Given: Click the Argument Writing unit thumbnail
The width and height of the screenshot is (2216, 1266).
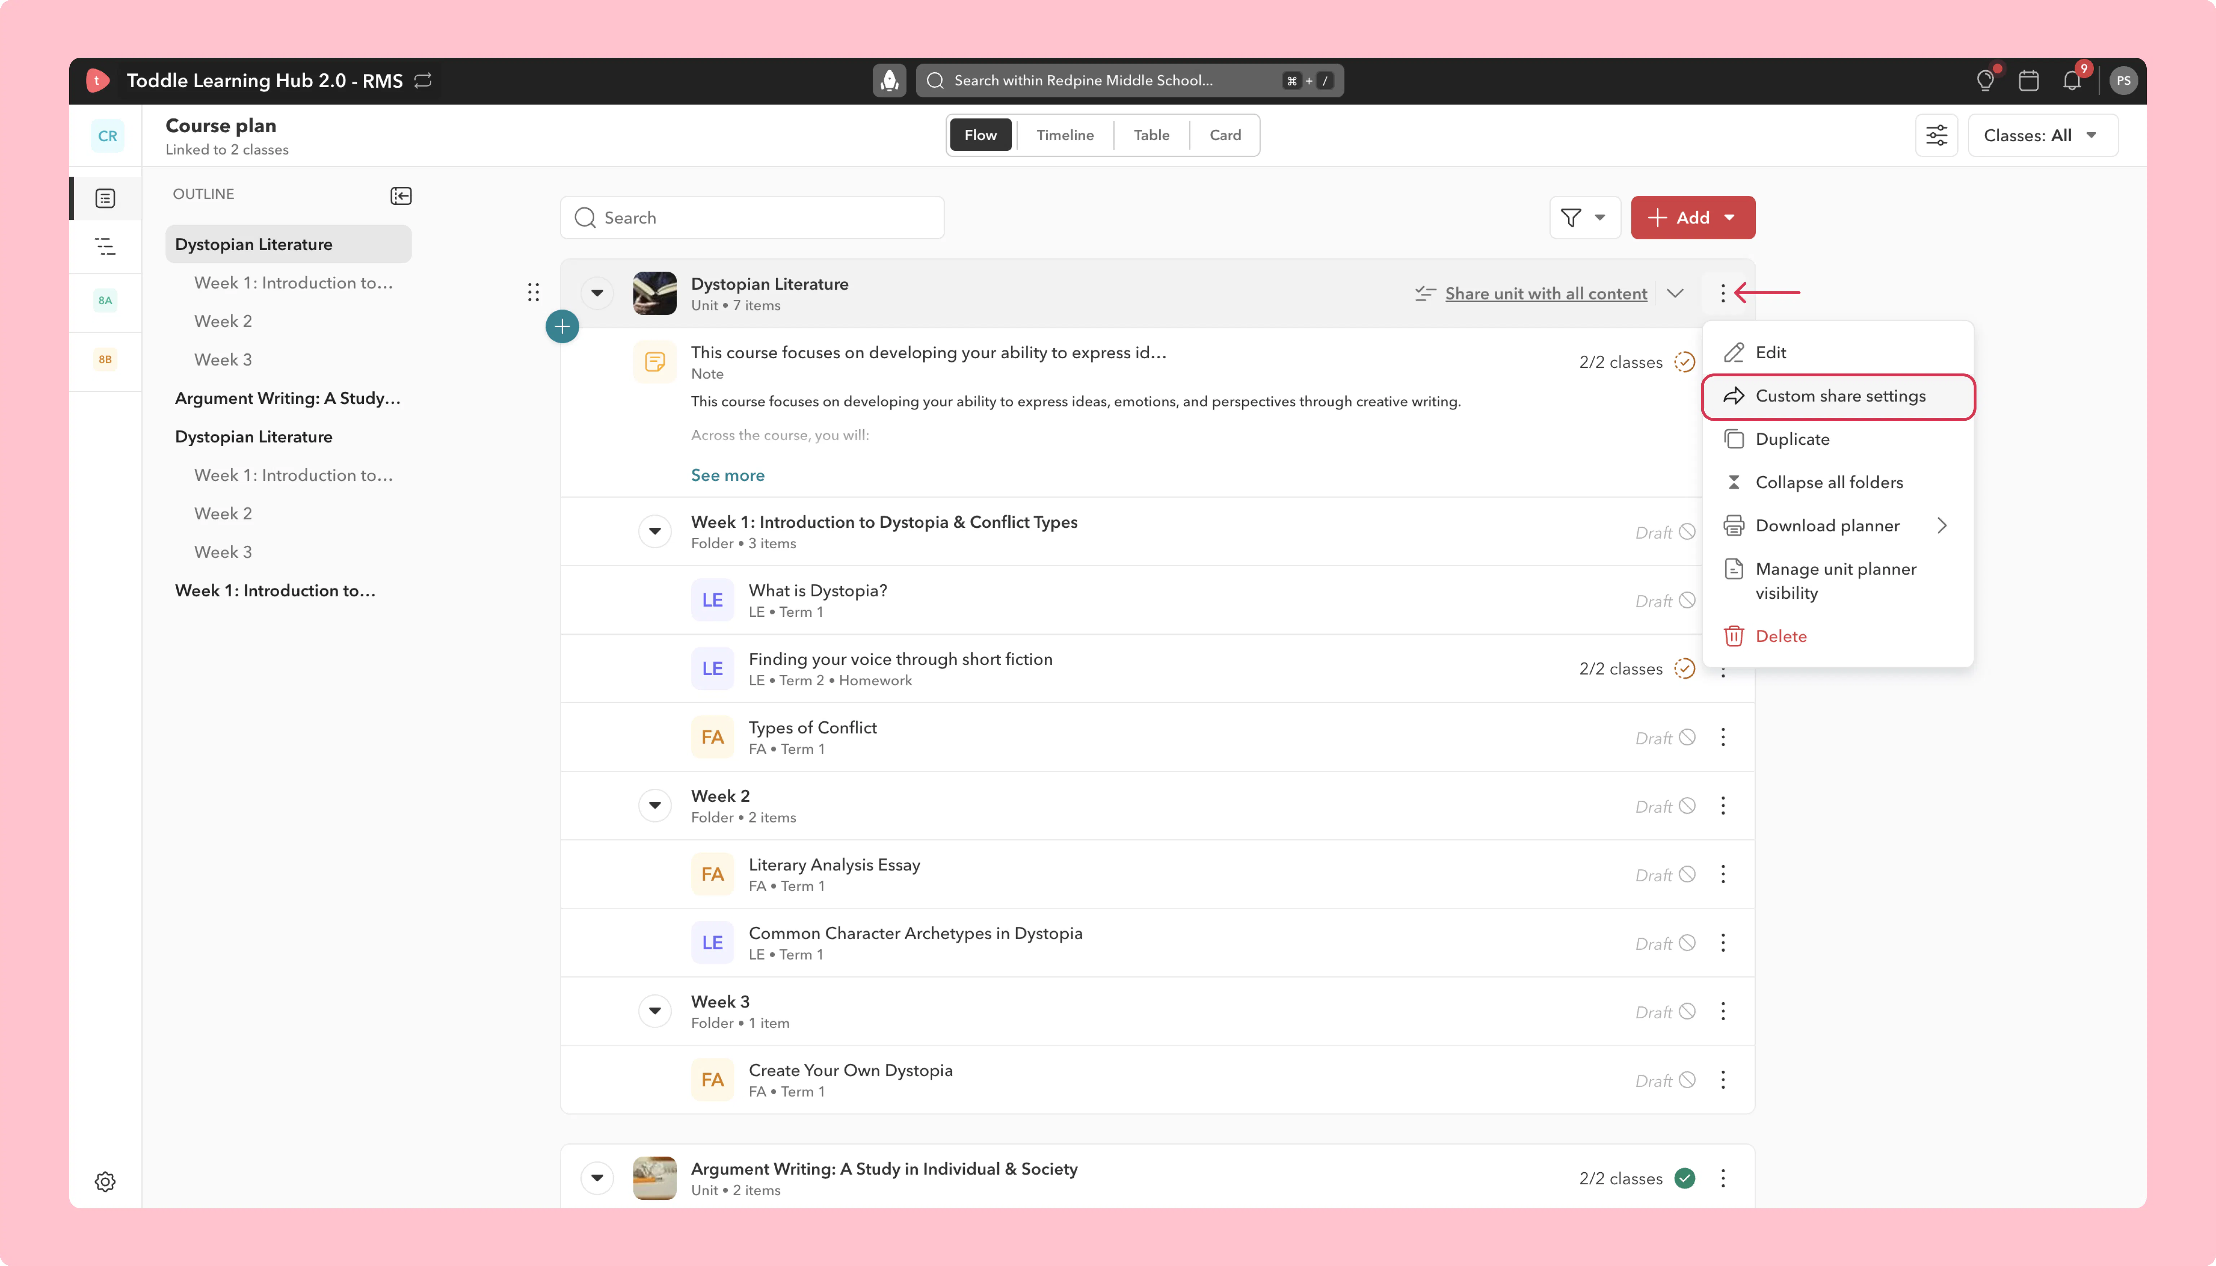Looking at the screenshot, I should coord(655,1178).
